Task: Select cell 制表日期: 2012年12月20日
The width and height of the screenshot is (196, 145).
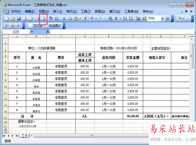Action: coord(119,48)
